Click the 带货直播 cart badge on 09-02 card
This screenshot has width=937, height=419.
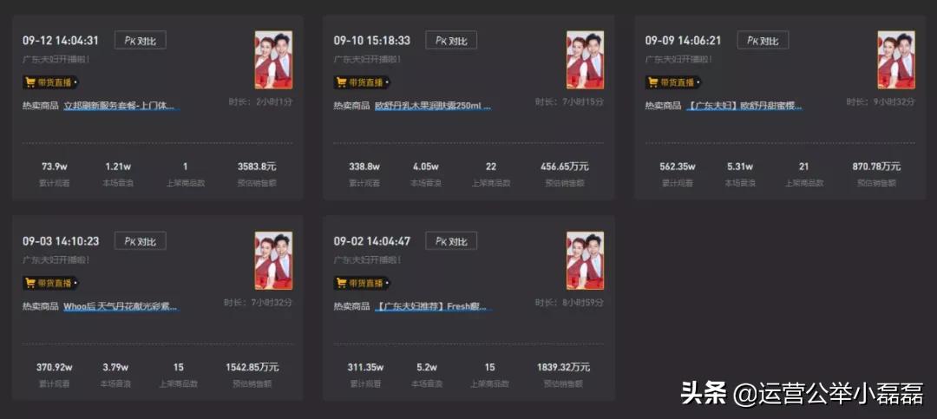(362, 283)
